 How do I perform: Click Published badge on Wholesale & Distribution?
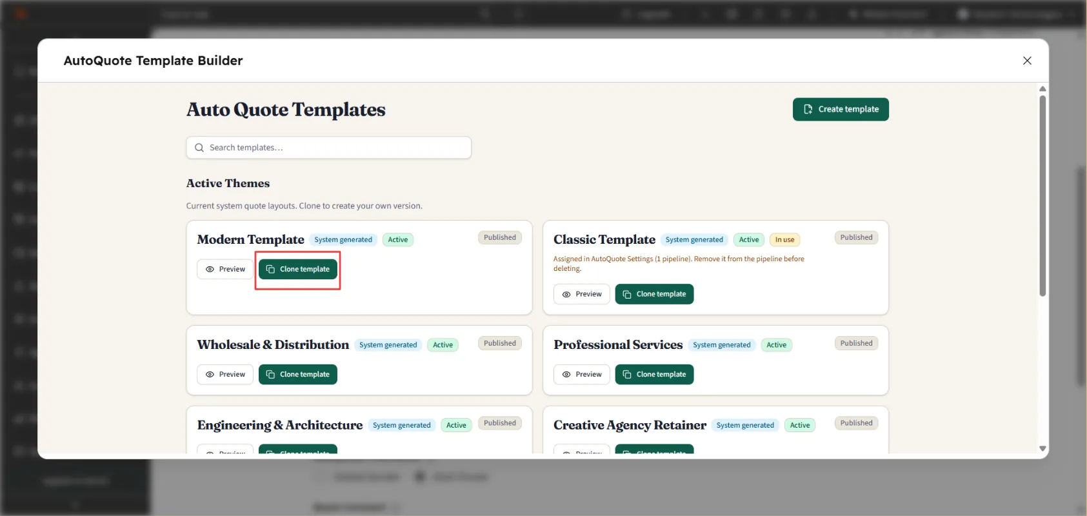[500, 343]
